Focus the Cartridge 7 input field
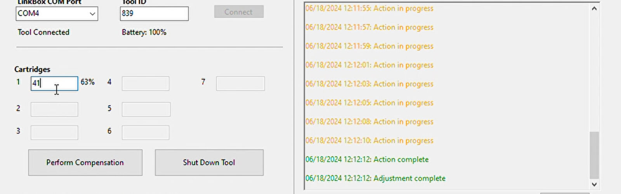The image size is (621, 194). coord(240,83)
